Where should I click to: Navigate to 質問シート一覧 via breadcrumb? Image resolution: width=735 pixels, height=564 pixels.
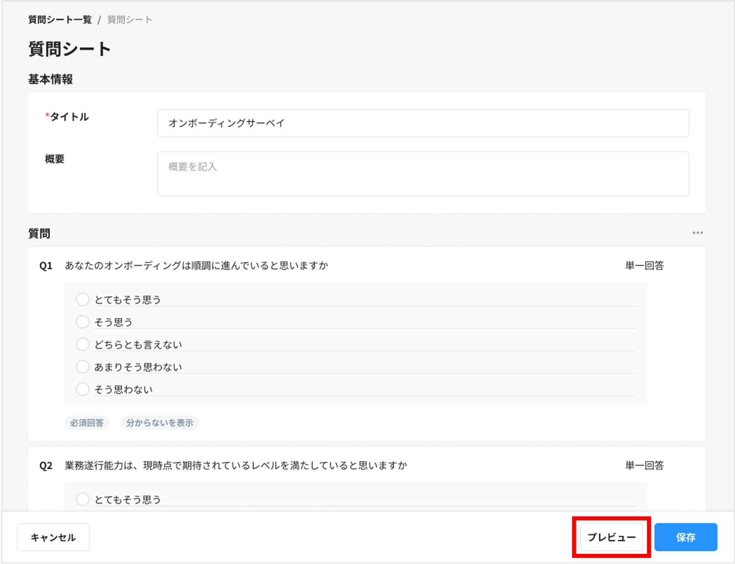(59, 19)
